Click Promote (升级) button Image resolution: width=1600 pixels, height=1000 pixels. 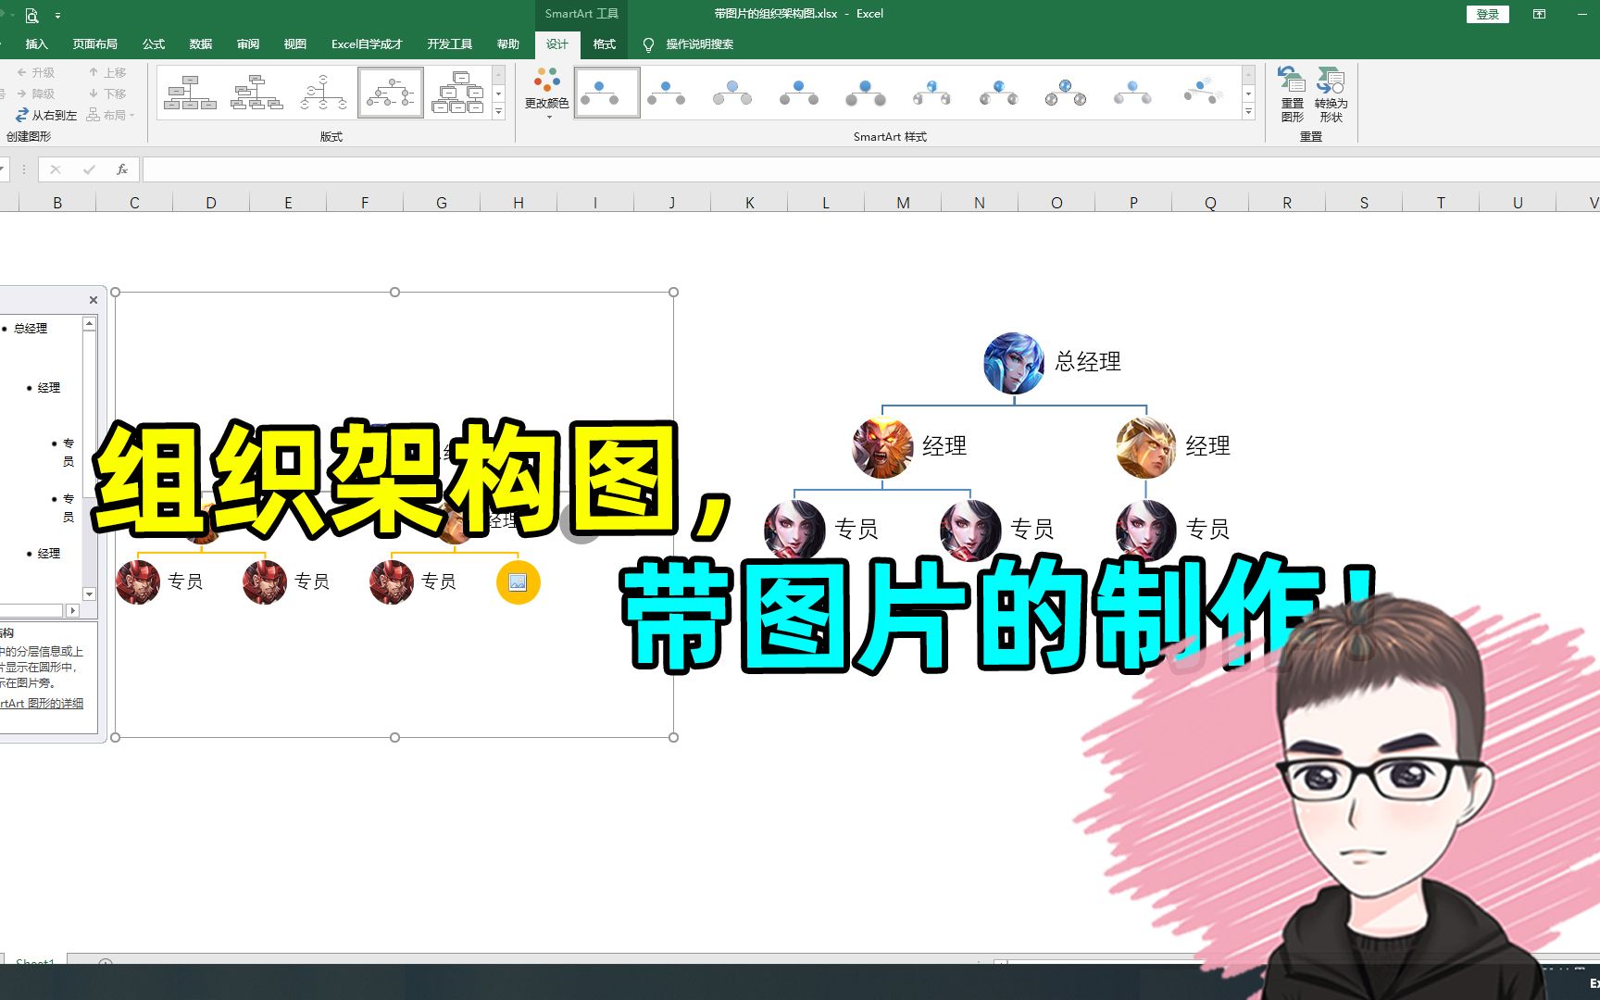pyautogui.click(x=36, y=72)
